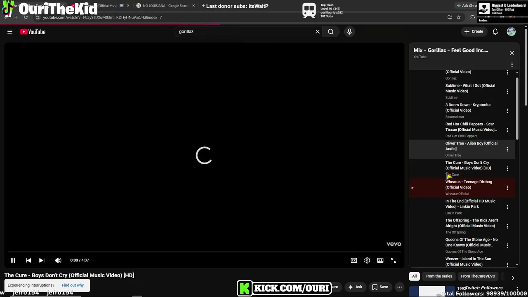Switch to NO LOUISIANA Google Search tab
This screenshot has height=297, width=528.
(165, 6)
